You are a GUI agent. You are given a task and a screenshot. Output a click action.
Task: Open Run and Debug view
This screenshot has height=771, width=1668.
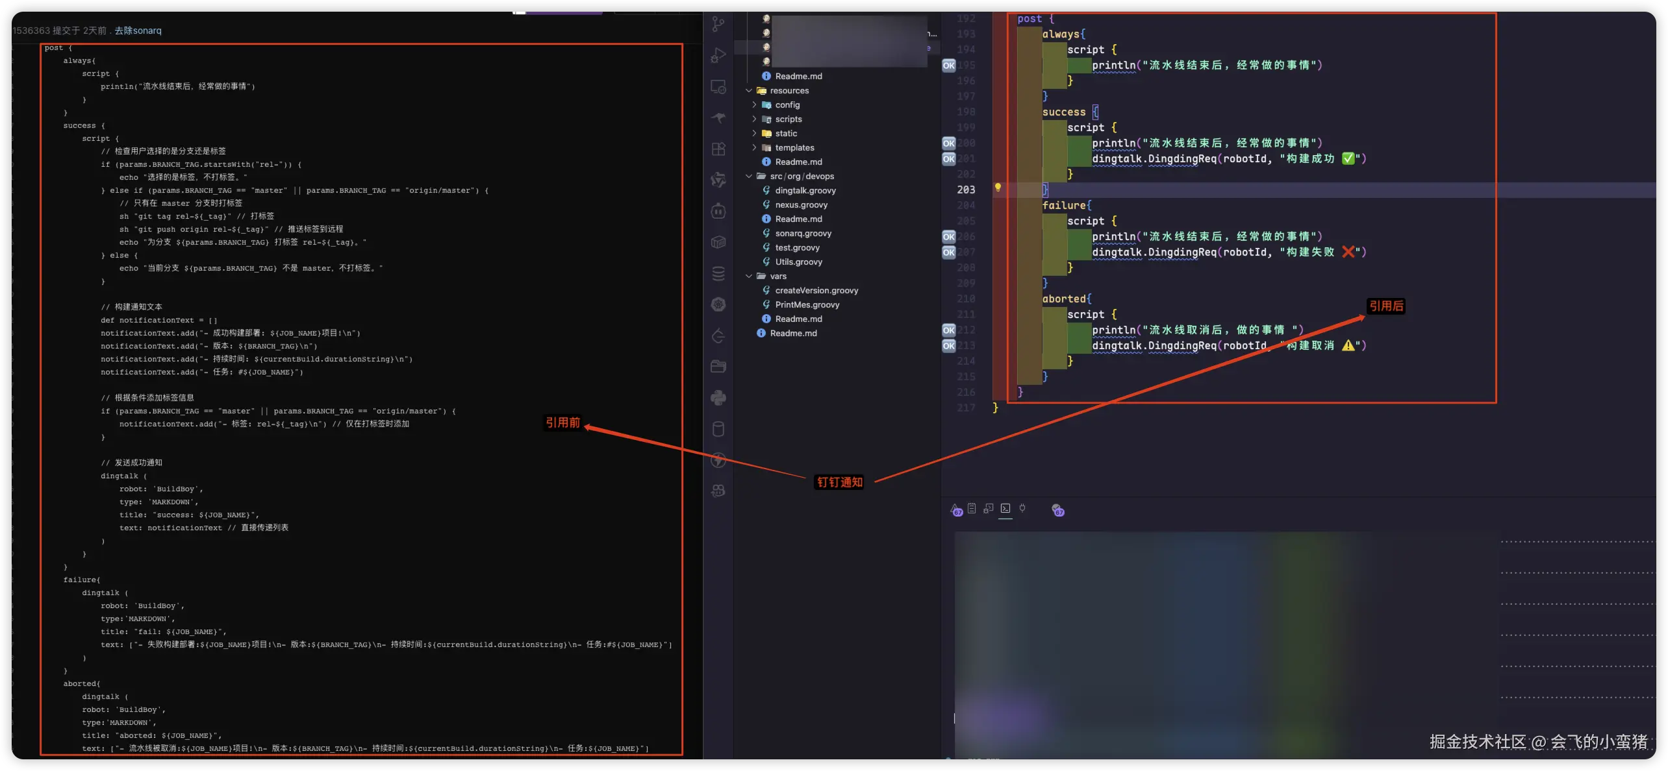[x=718, y=56]
